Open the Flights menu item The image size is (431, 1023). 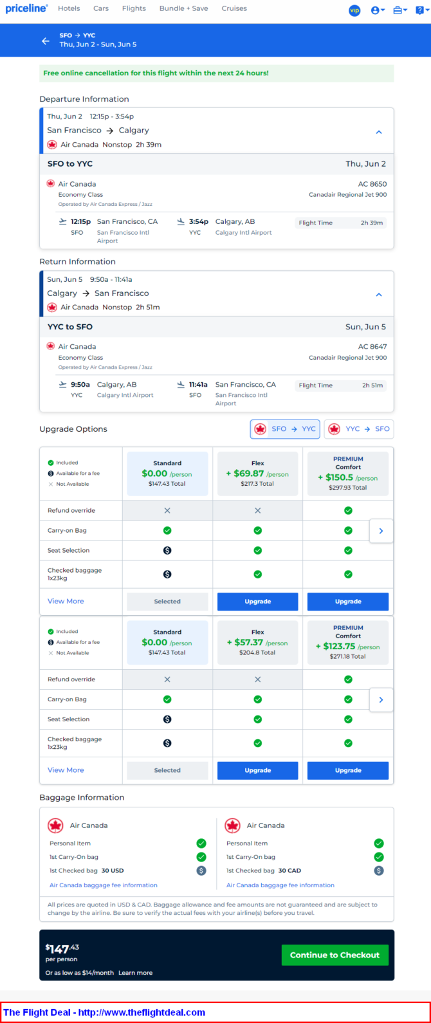pyautogui.click(x=134, y=9)
